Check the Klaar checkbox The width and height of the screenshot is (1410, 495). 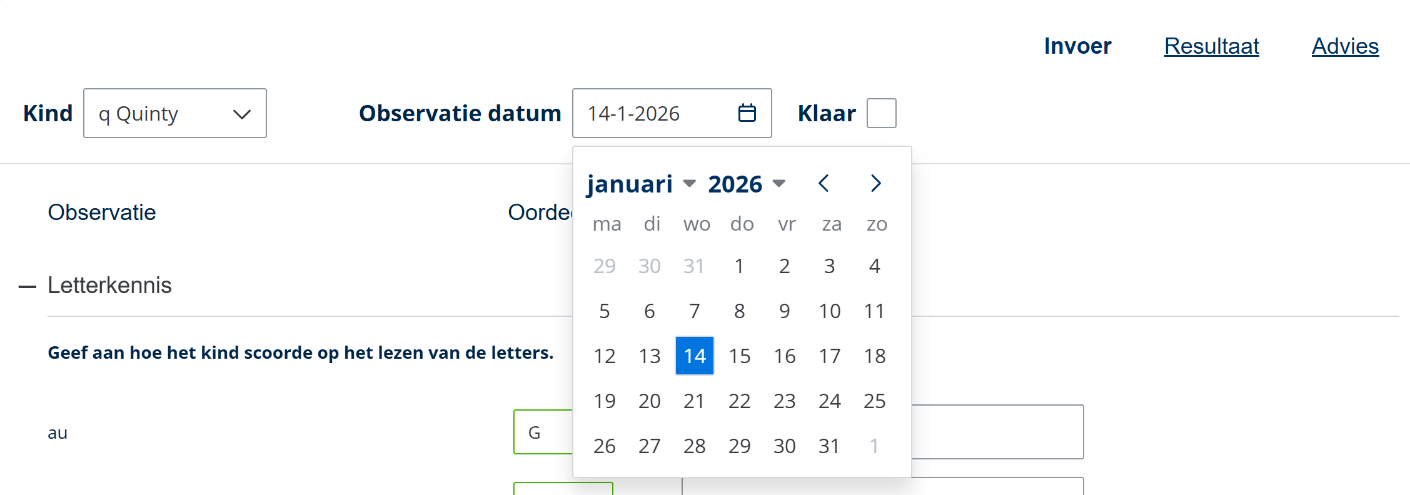881,113
